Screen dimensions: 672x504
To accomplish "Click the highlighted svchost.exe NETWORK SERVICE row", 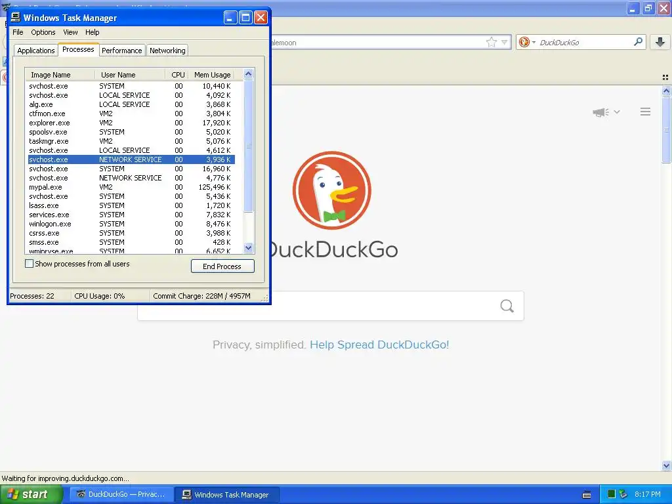I will coord(131,159).
